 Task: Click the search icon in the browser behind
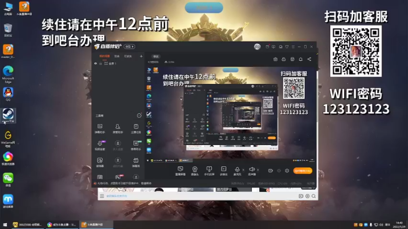314,196
